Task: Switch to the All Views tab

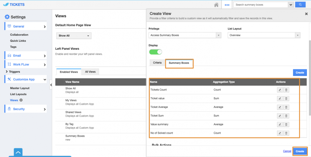Action: 90,72
